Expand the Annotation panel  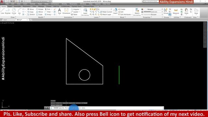pyautogui.click(x=69, y=17)
